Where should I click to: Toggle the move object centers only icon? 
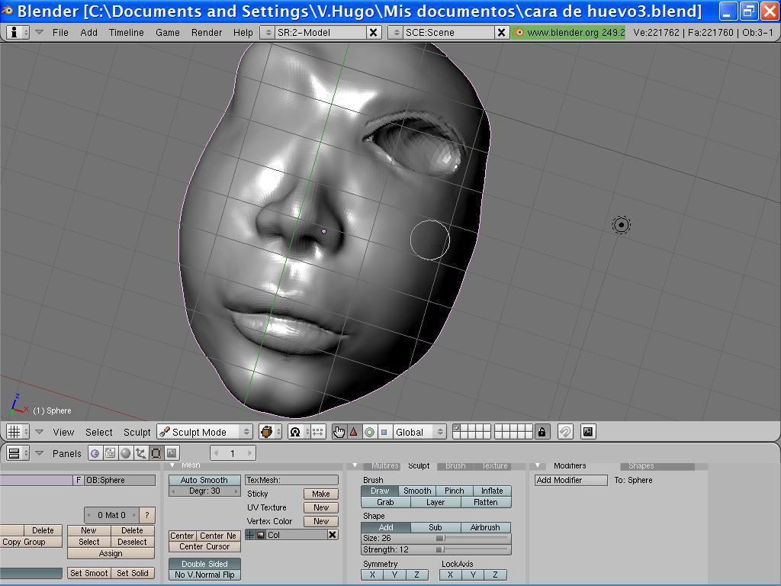tap(318, 432)
